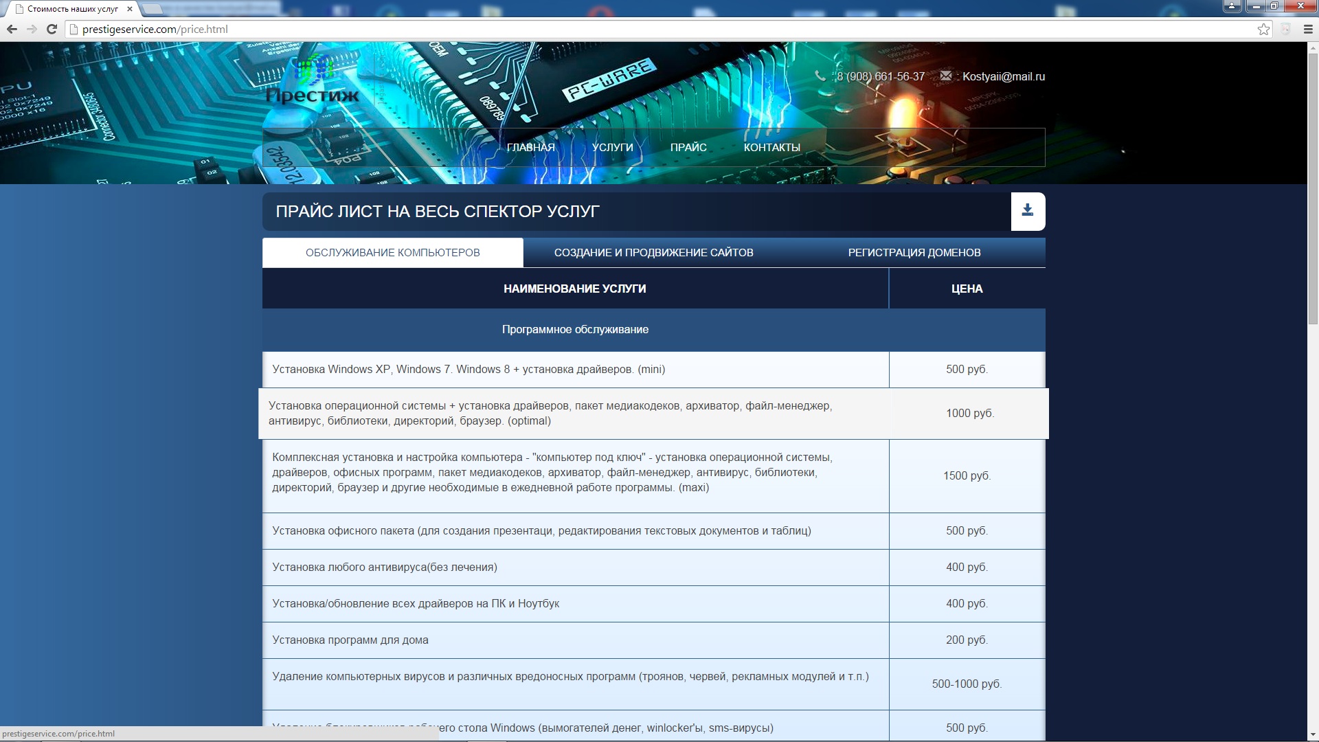Open the Chrome user profile button

1232,6
